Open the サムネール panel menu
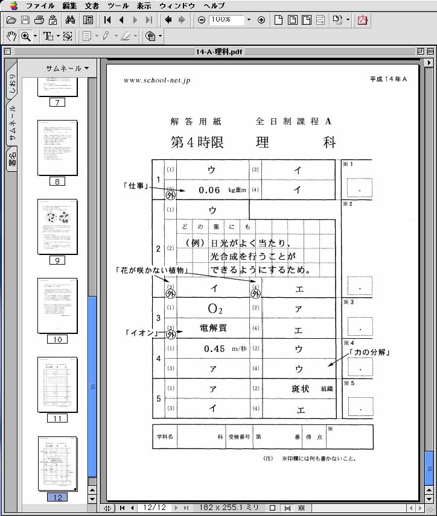 click(68, 69)
